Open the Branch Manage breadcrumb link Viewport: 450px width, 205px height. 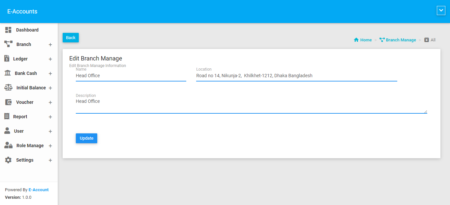click(401, 40)
